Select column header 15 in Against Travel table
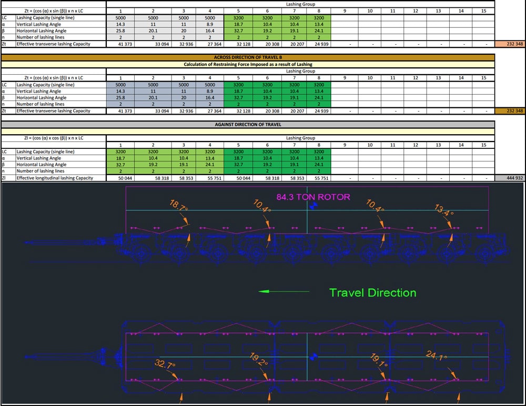 [x=483, y=145]
